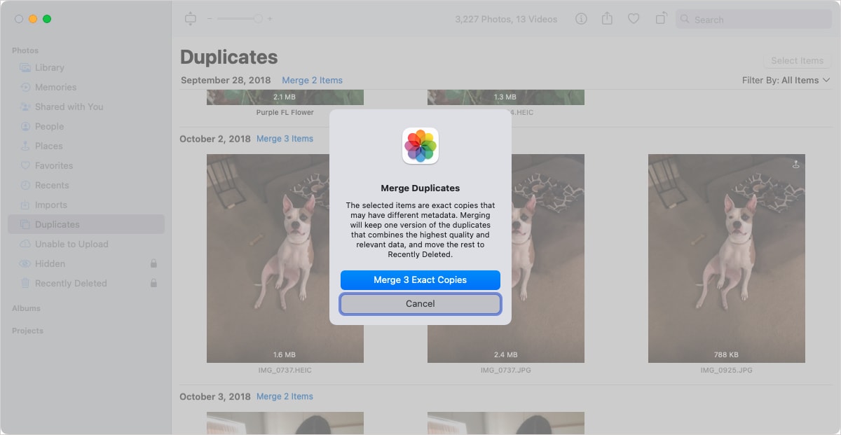This screenshot has width=841, height=435.
Task: Click in the Search field
Action: 753,20
